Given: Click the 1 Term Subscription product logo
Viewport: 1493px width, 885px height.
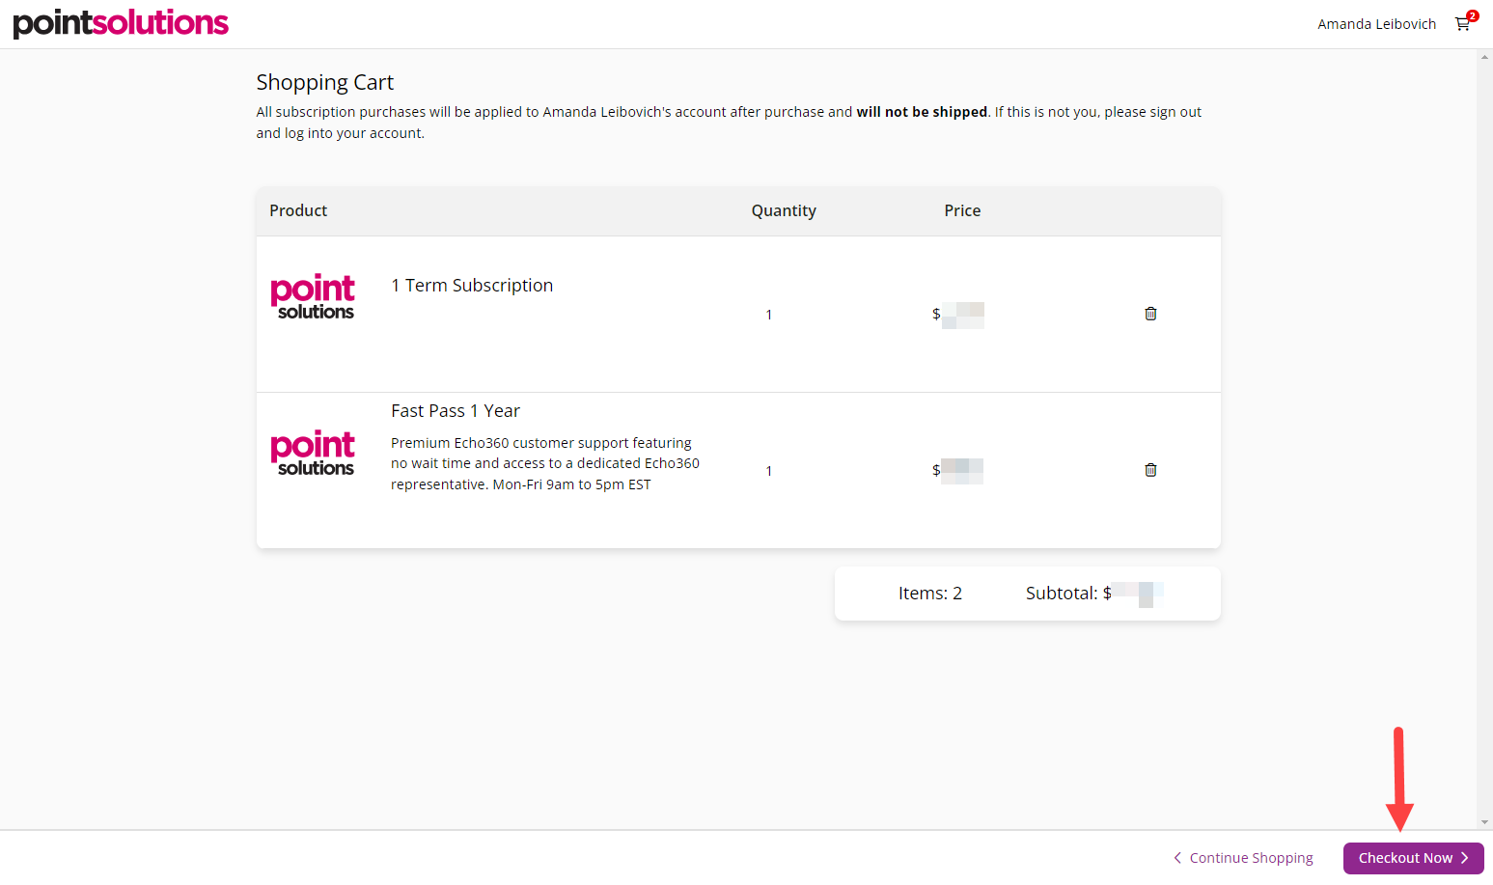Looking at the screenshot, I should (x=313, y=296).
